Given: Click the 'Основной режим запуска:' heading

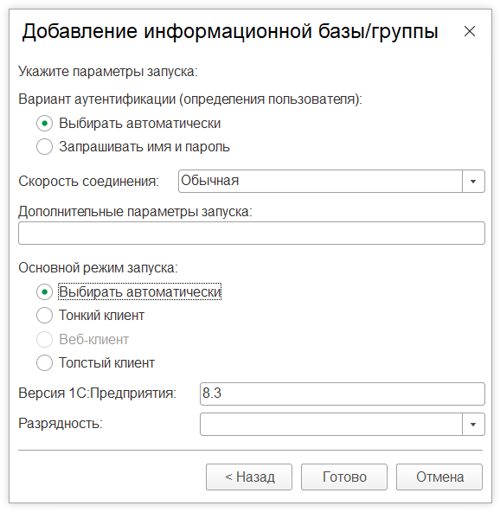Looking at the screenshot, I should point(98,268).
